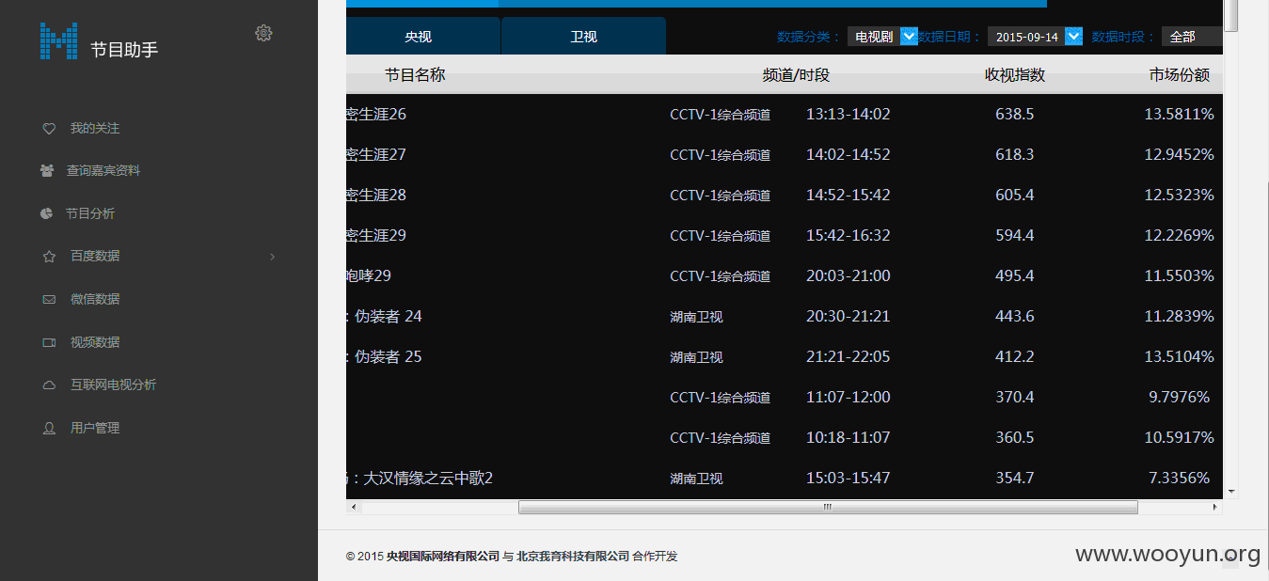Click 央视国际网络有限公司 footer link
This screenshot has height=581, width=1269.
pyautogui.click(x=443, y=557)
